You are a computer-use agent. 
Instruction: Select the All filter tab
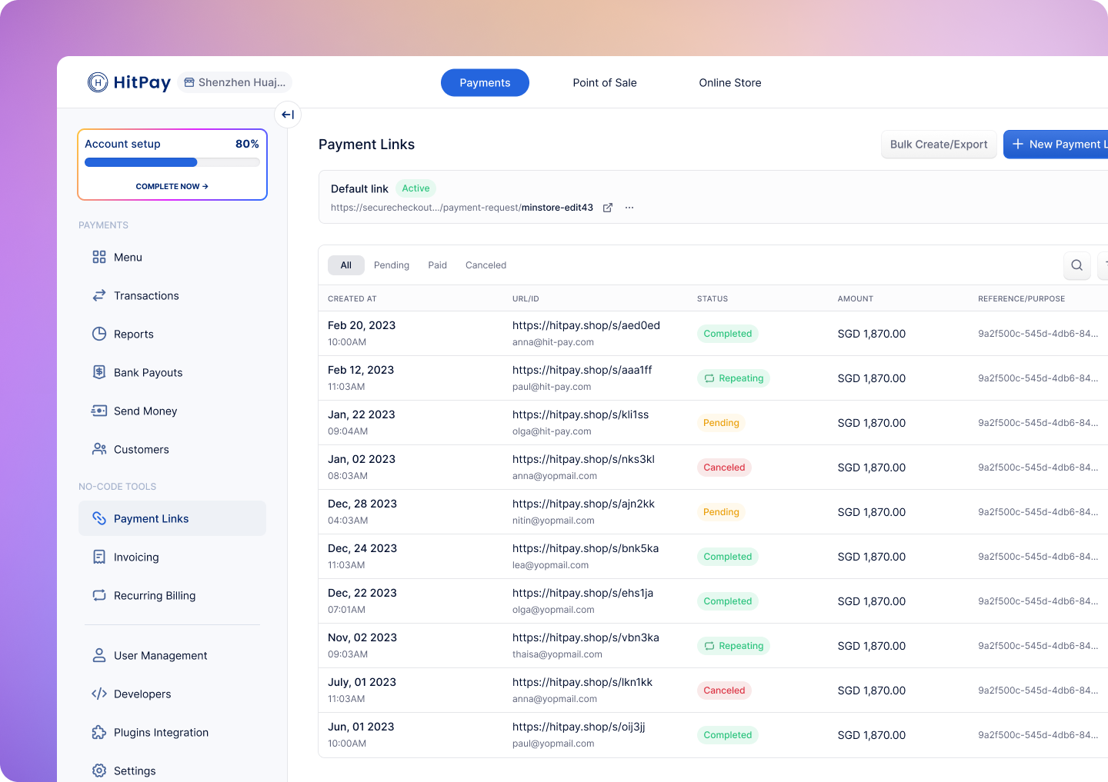pyautogui.click(x=346, y=265)
